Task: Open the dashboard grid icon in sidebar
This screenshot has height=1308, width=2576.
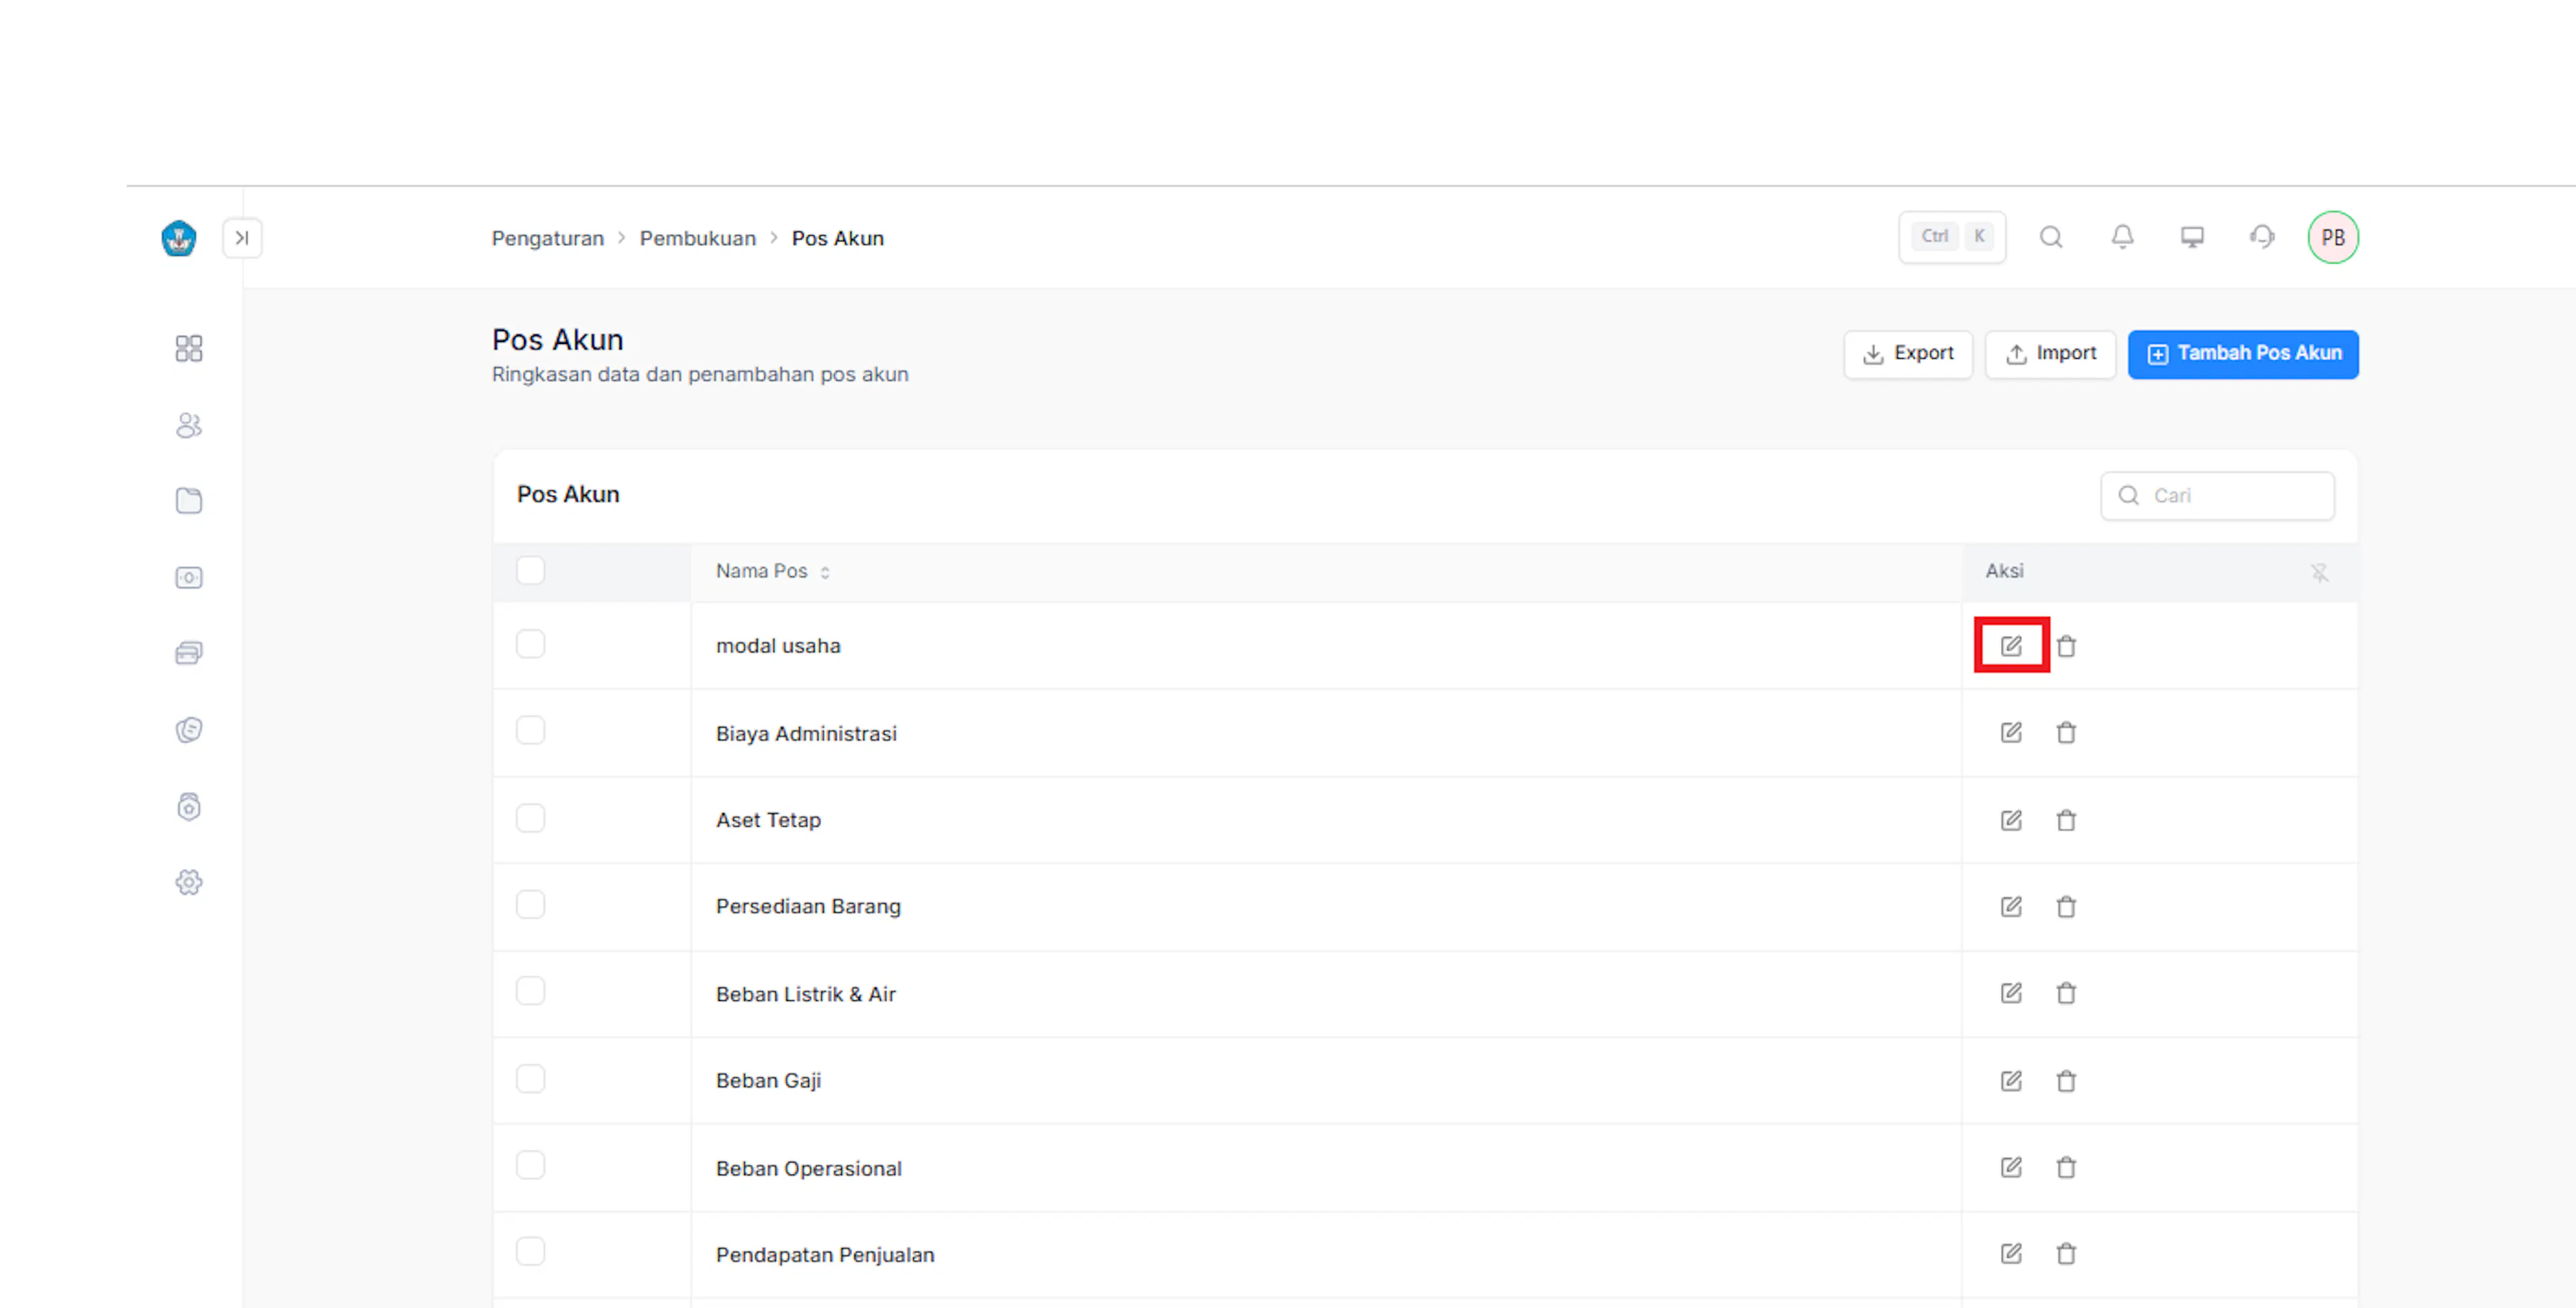Action: [189, 348]
